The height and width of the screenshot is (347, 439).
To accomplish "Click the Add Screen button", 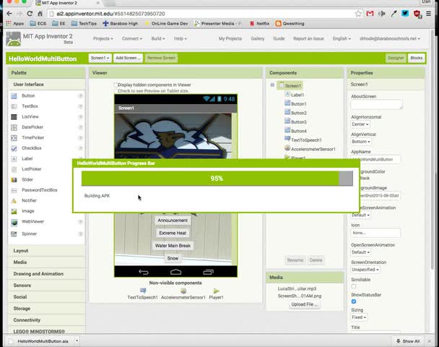I will tap(128, 58).
